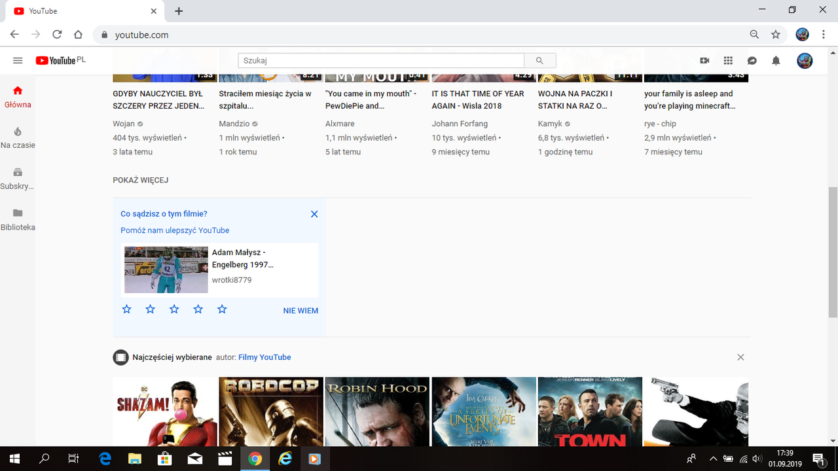The width and height of the screenshot is (838, 471).
Task: Open 'your family is asleep' minecraft video
Action: (x=689, y=99)
